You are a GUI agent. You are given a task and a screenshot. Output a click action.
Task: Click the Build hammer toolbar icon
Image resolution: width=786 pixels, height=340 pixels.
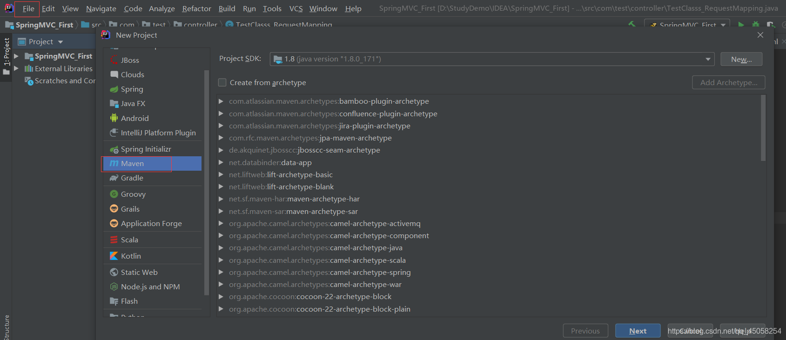pyautogui.click(x=632, y=24)
